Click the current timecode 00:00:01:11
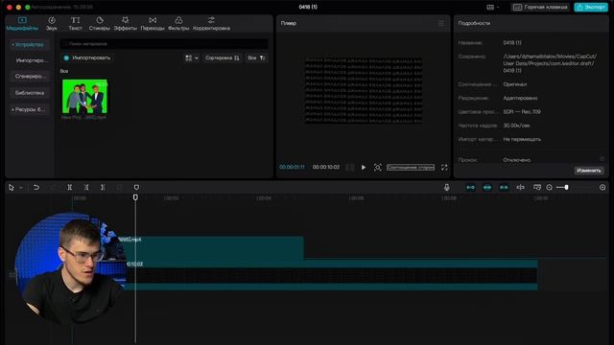 (292, 167)
